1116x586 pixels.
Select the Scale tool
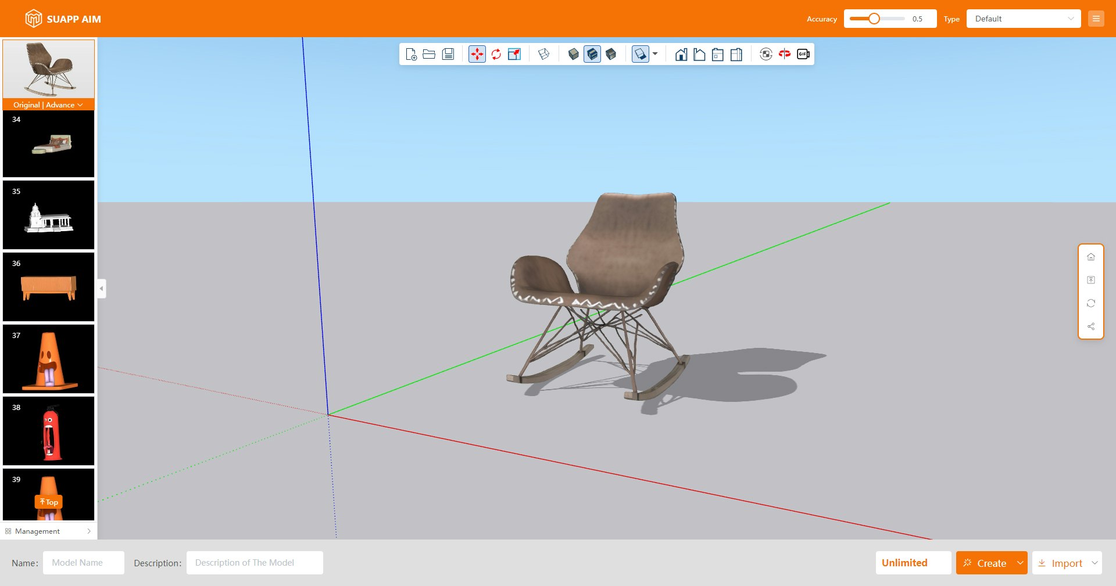coord(515,54)
